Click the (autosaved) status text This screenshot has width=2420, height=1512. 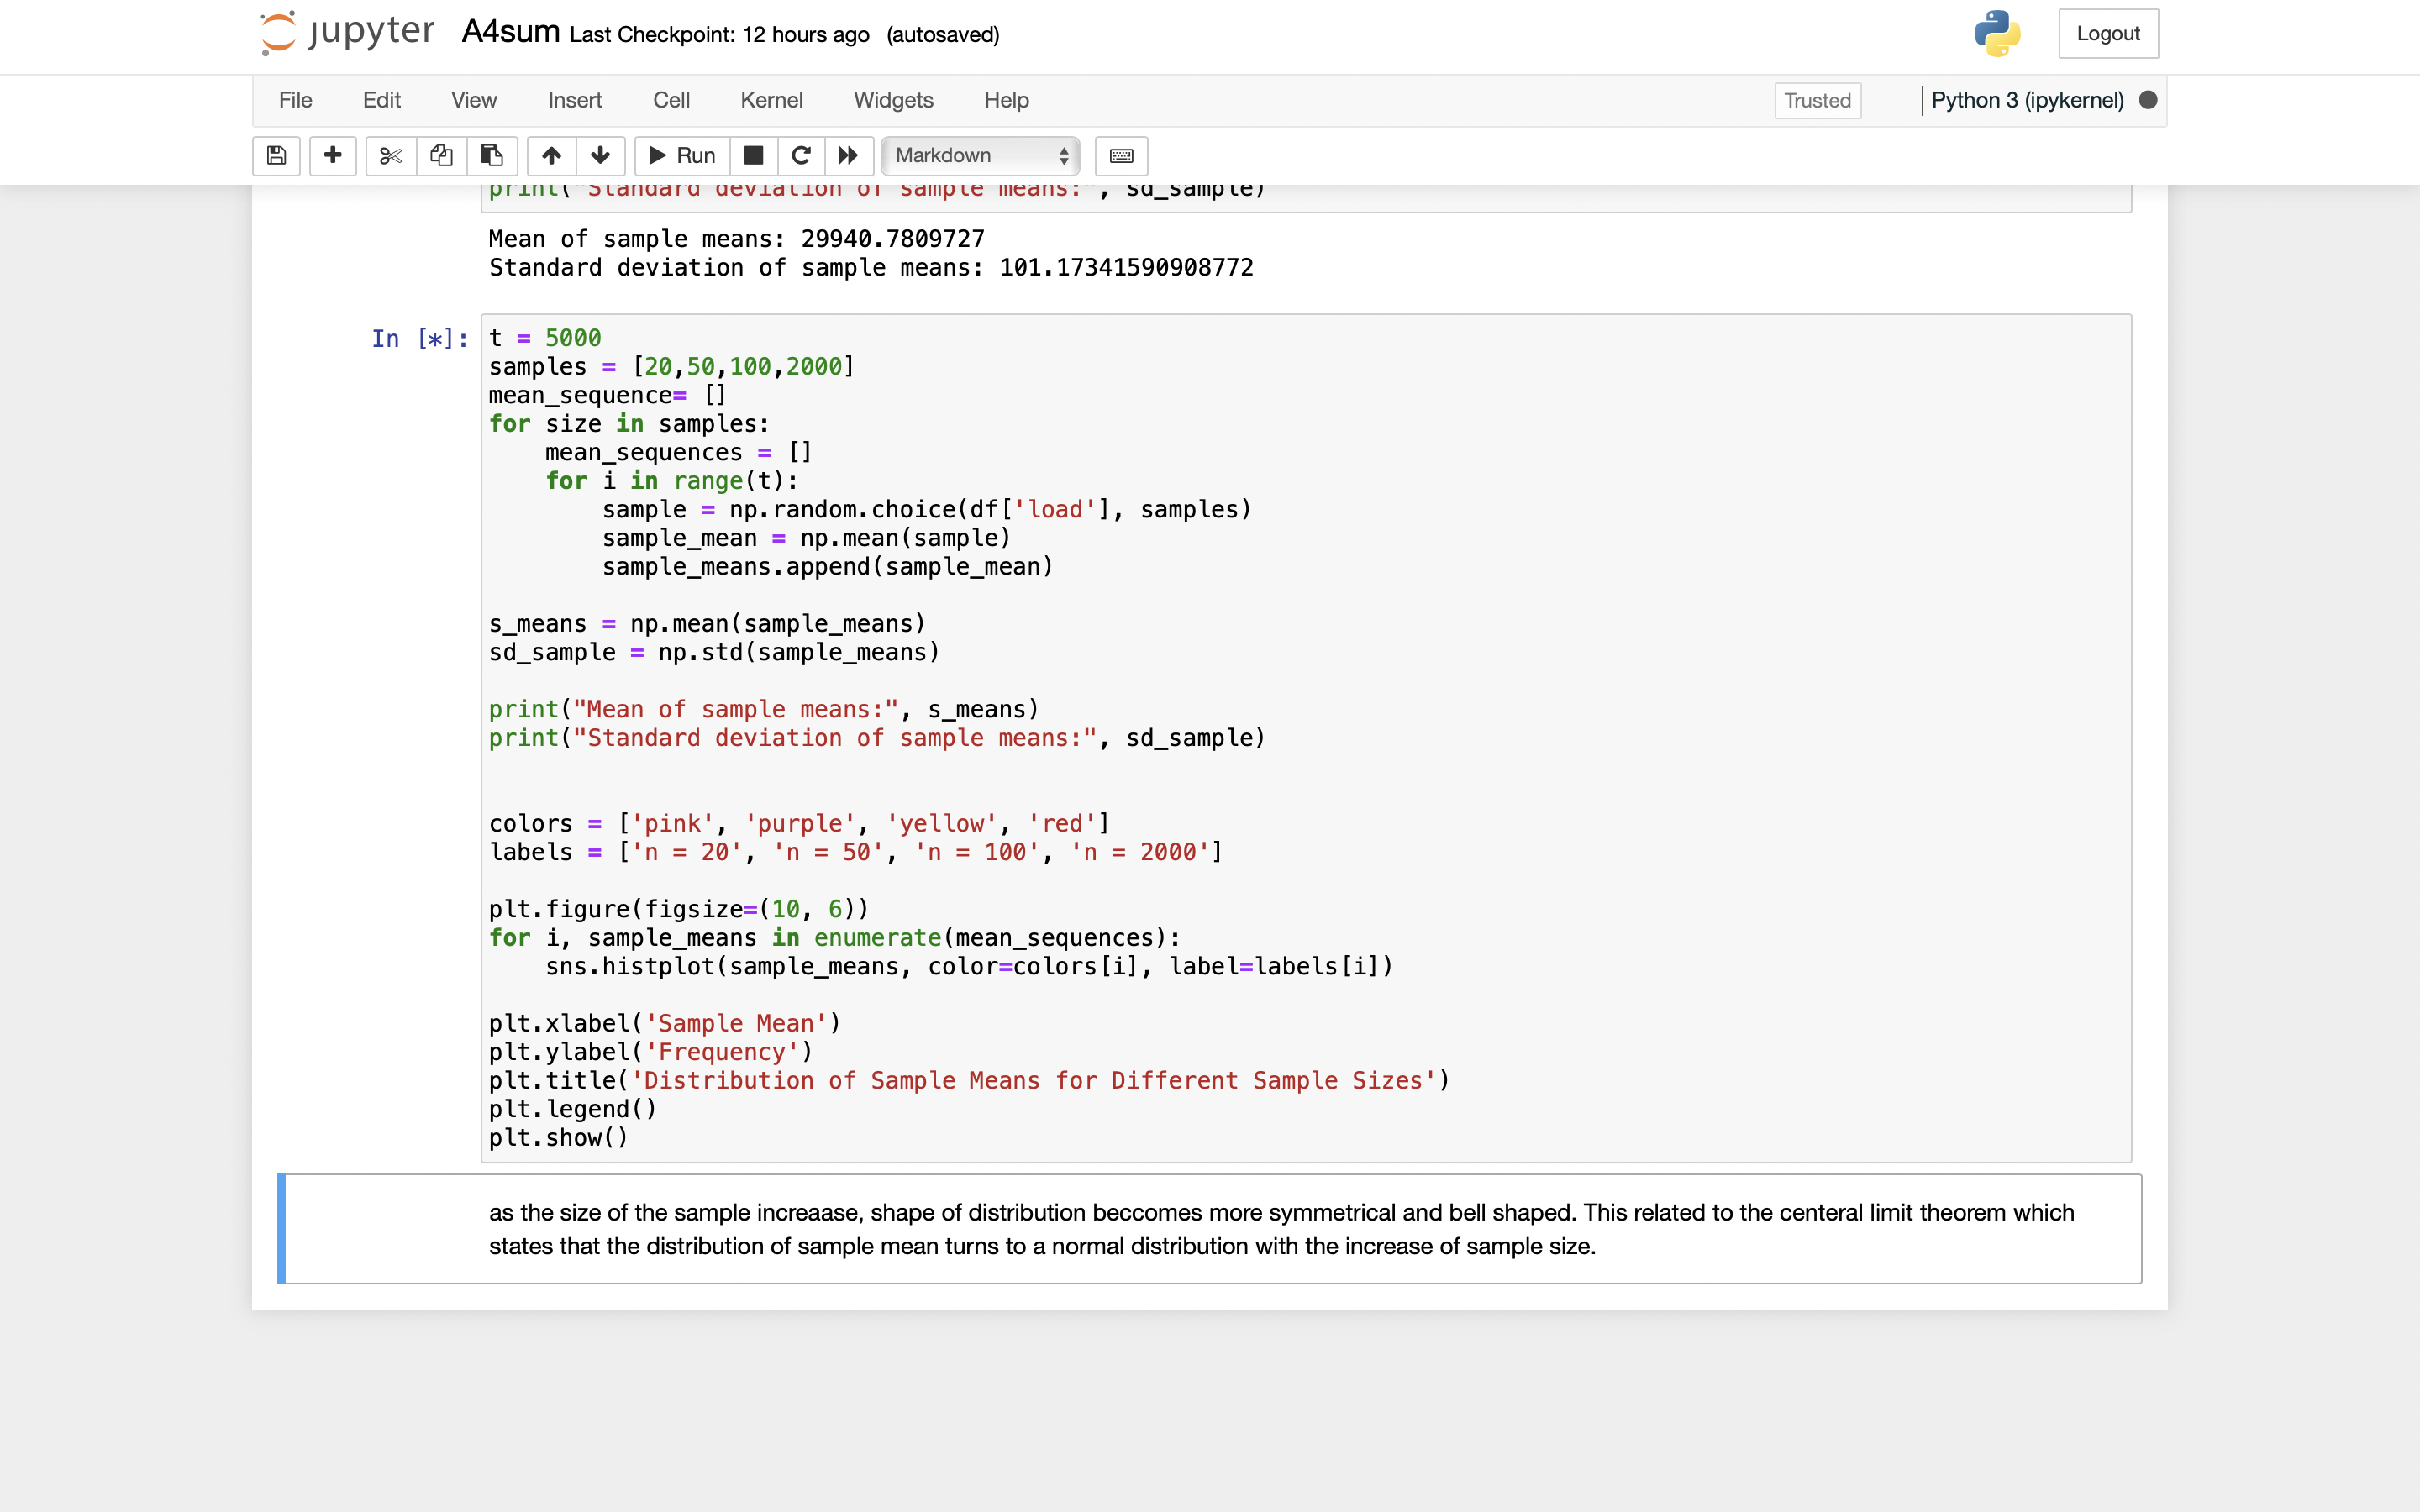[942, 35]
